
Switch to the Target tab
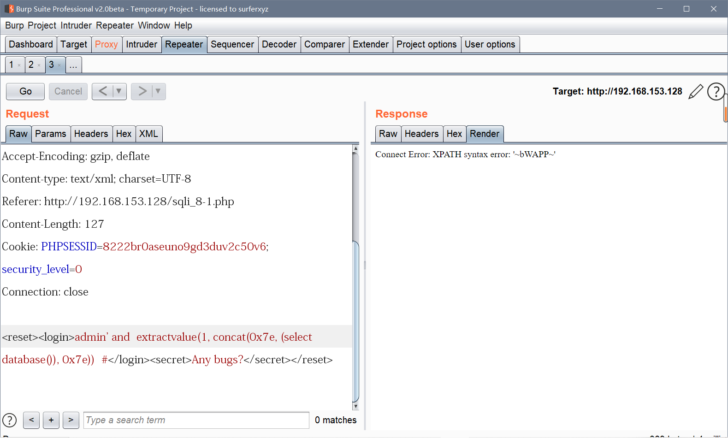coord(74,44)
